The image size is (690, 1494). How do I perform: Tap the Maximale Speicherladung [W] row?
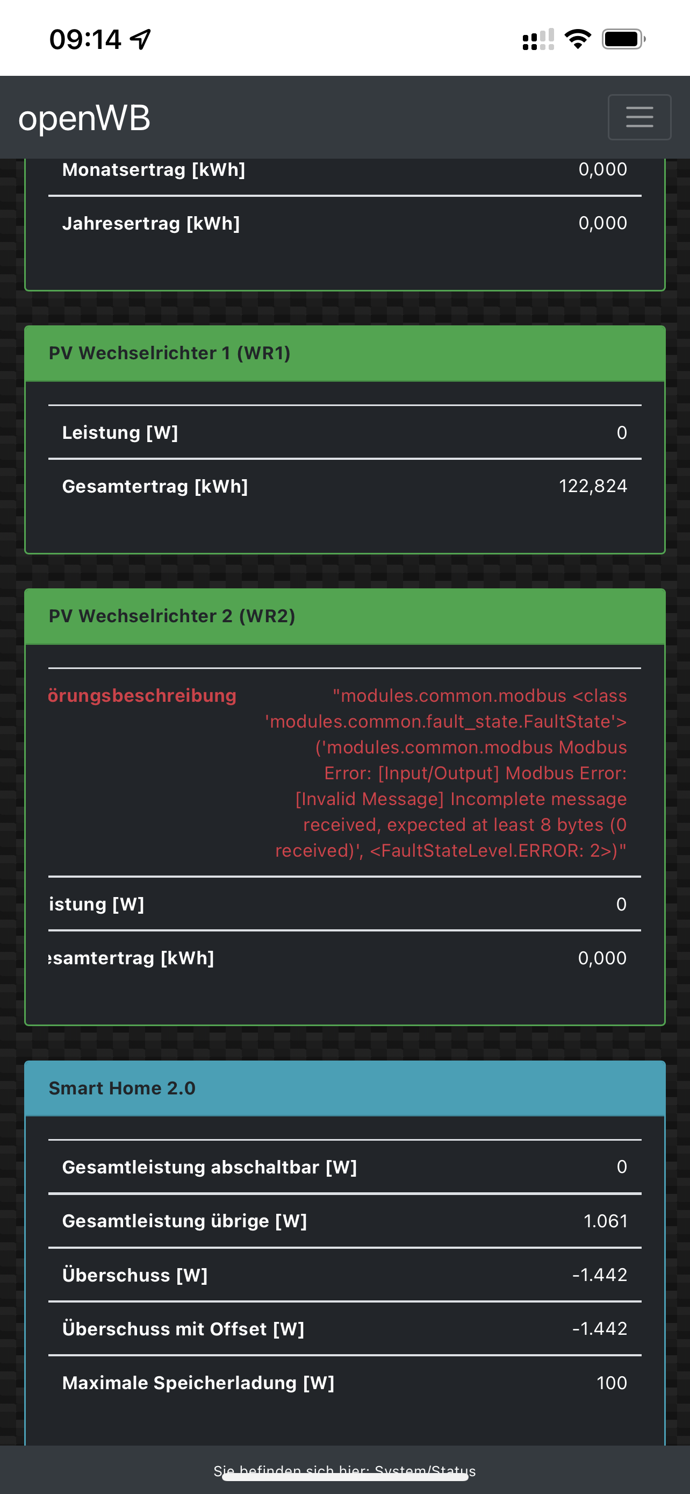pyautogui.click(x=344, y=1383)
